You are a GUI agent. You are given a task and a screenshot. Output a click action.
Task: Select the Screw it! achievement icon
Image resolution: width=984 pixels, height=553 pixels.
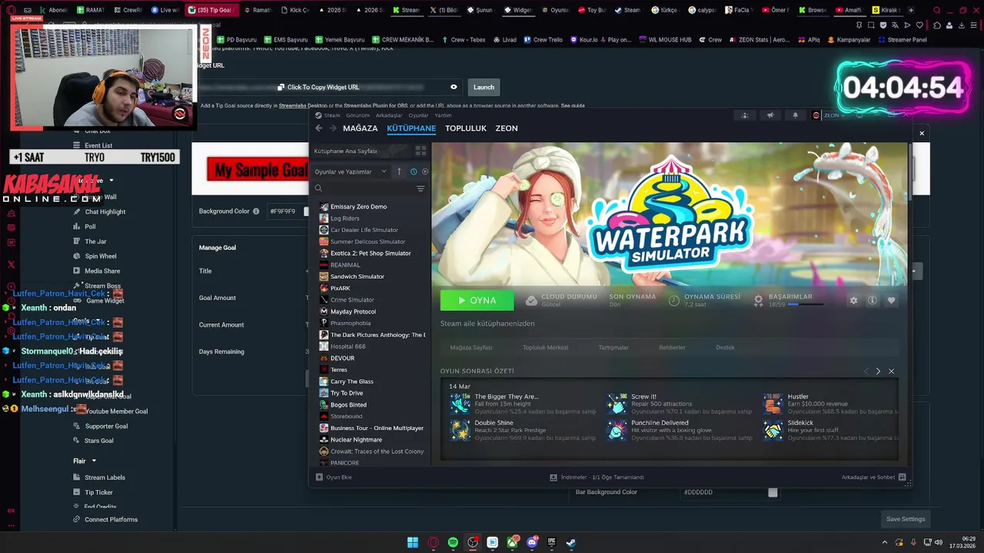coord(617,403)
